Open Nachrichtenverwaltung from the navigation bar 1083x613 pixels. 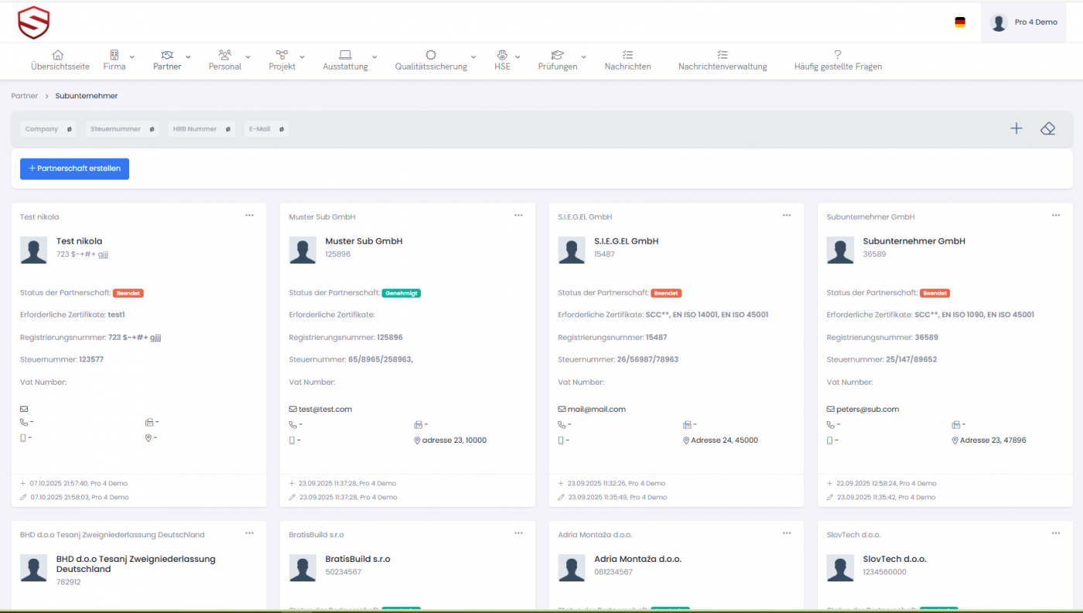point(722,60)
